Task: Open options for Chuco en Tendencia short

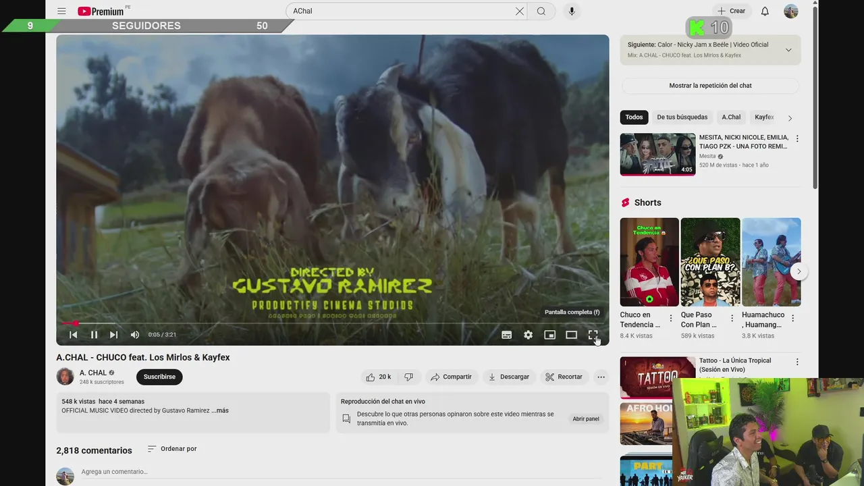Action: [671, 318]
